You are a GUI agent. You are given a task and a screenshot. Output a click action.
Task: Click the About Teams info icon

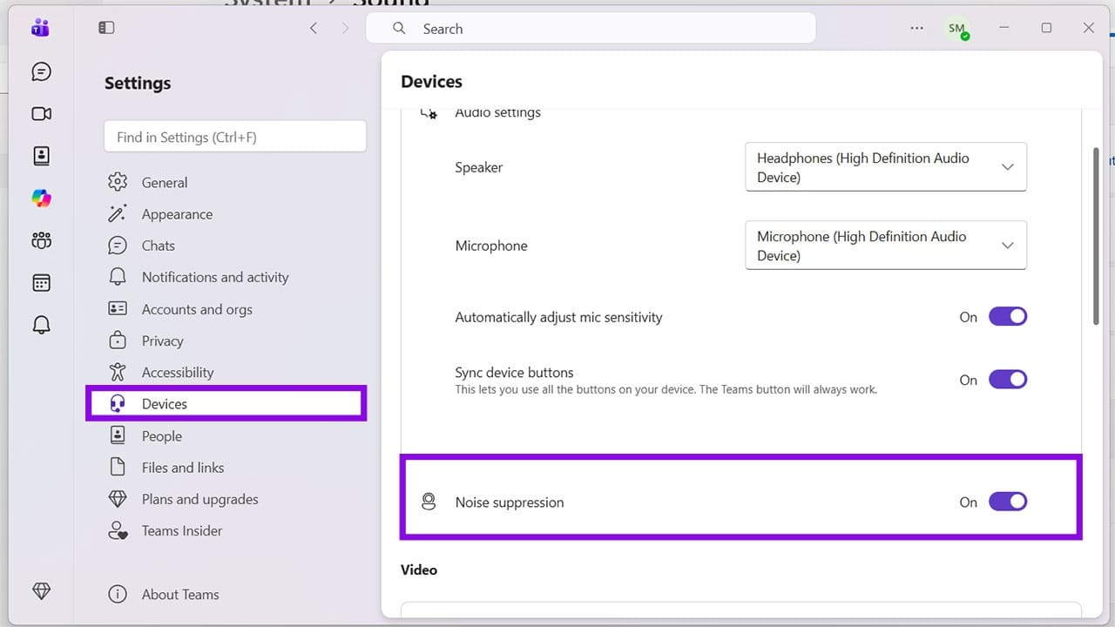[118, 594]
